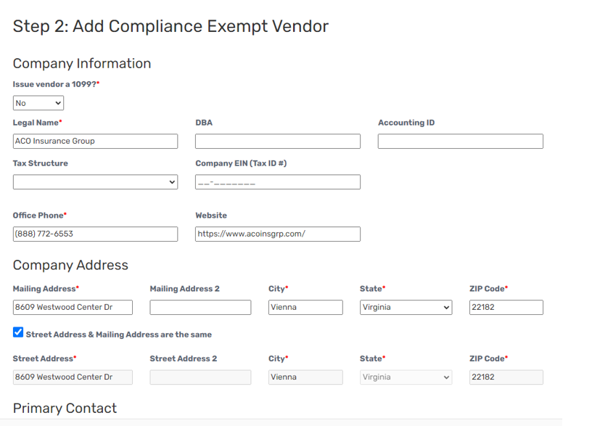Click the Legal Name input field
The width and height of the screenshot is (600, 434).
click(95, 142)
